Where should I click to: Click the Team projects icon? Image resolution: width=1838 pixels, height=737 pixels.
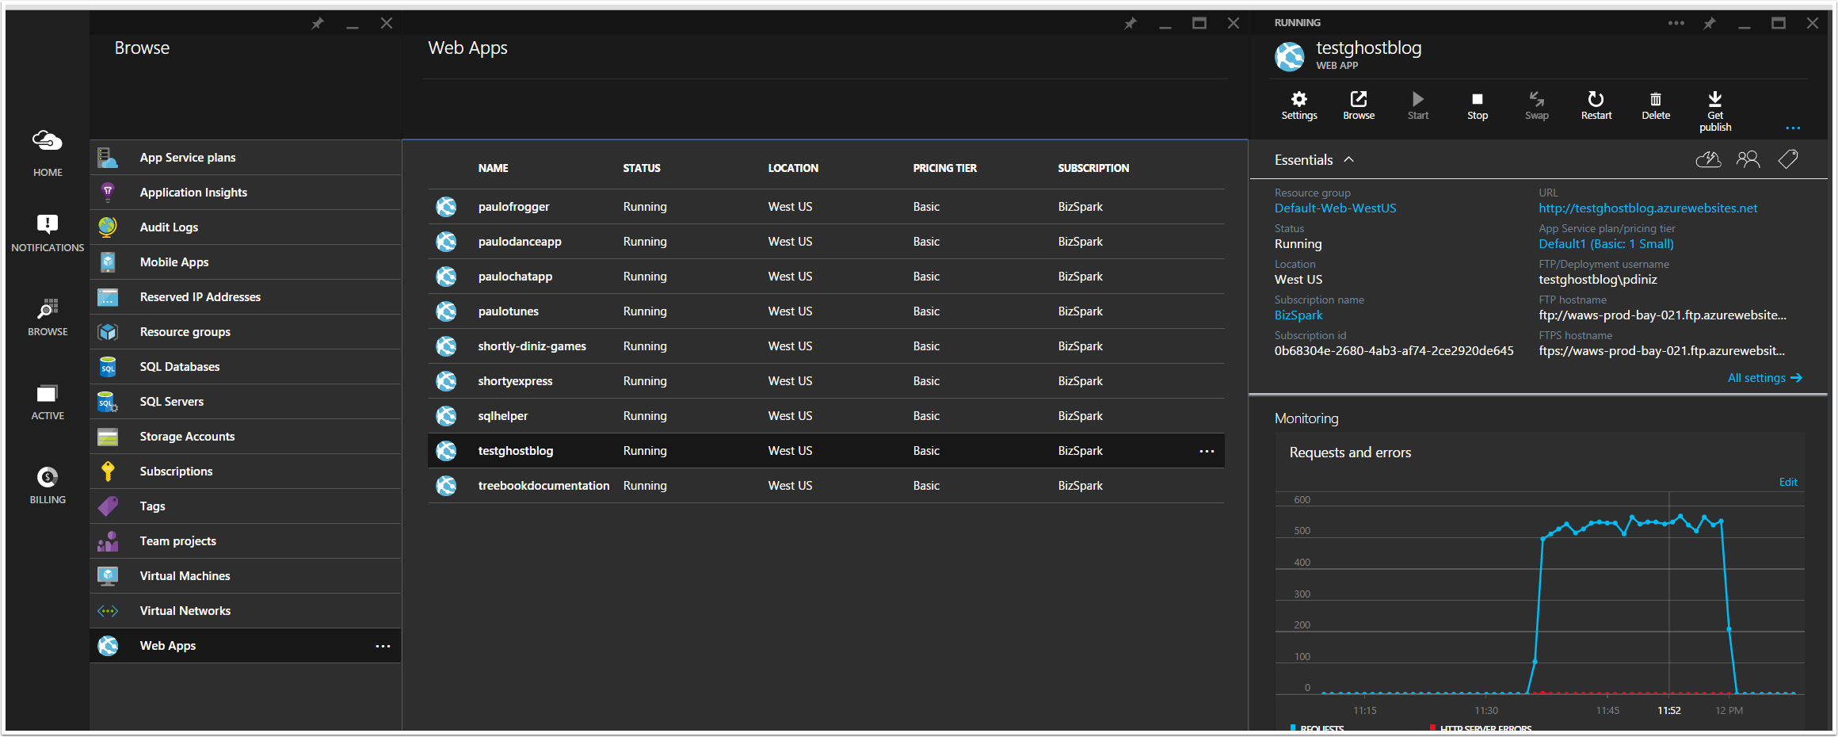pos(108,541)
